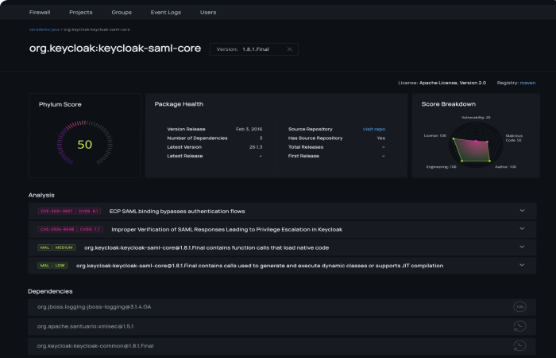The image size is (556, 358).
Task: Open the Firewall nav item
Action: click(x=40, y=12)
